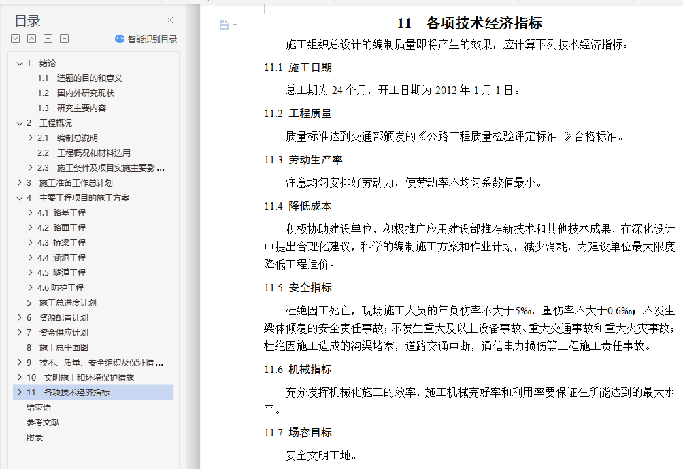Collapse the 1 绪论 outline section
Image resolution: width=683 pixels, height=469 pixels.
(x=20, y=63)
